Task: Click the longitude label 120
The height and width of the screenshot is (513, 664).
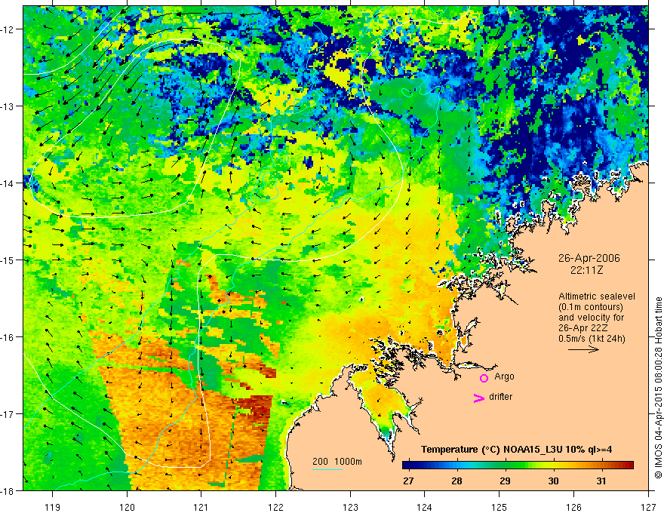Action: coord(127,507)
